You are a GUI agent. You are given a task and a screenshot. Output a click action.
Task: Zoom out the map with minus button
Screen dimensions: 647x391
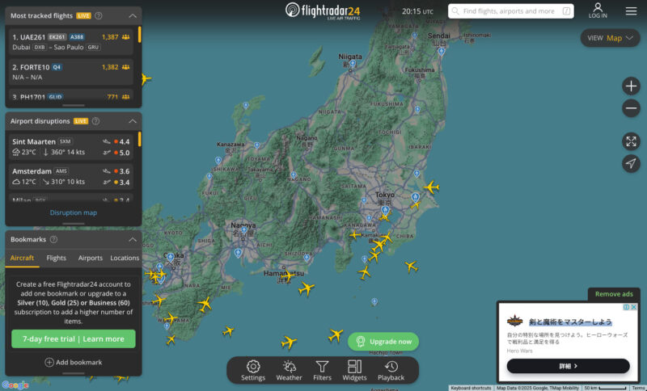pos(631,108)
